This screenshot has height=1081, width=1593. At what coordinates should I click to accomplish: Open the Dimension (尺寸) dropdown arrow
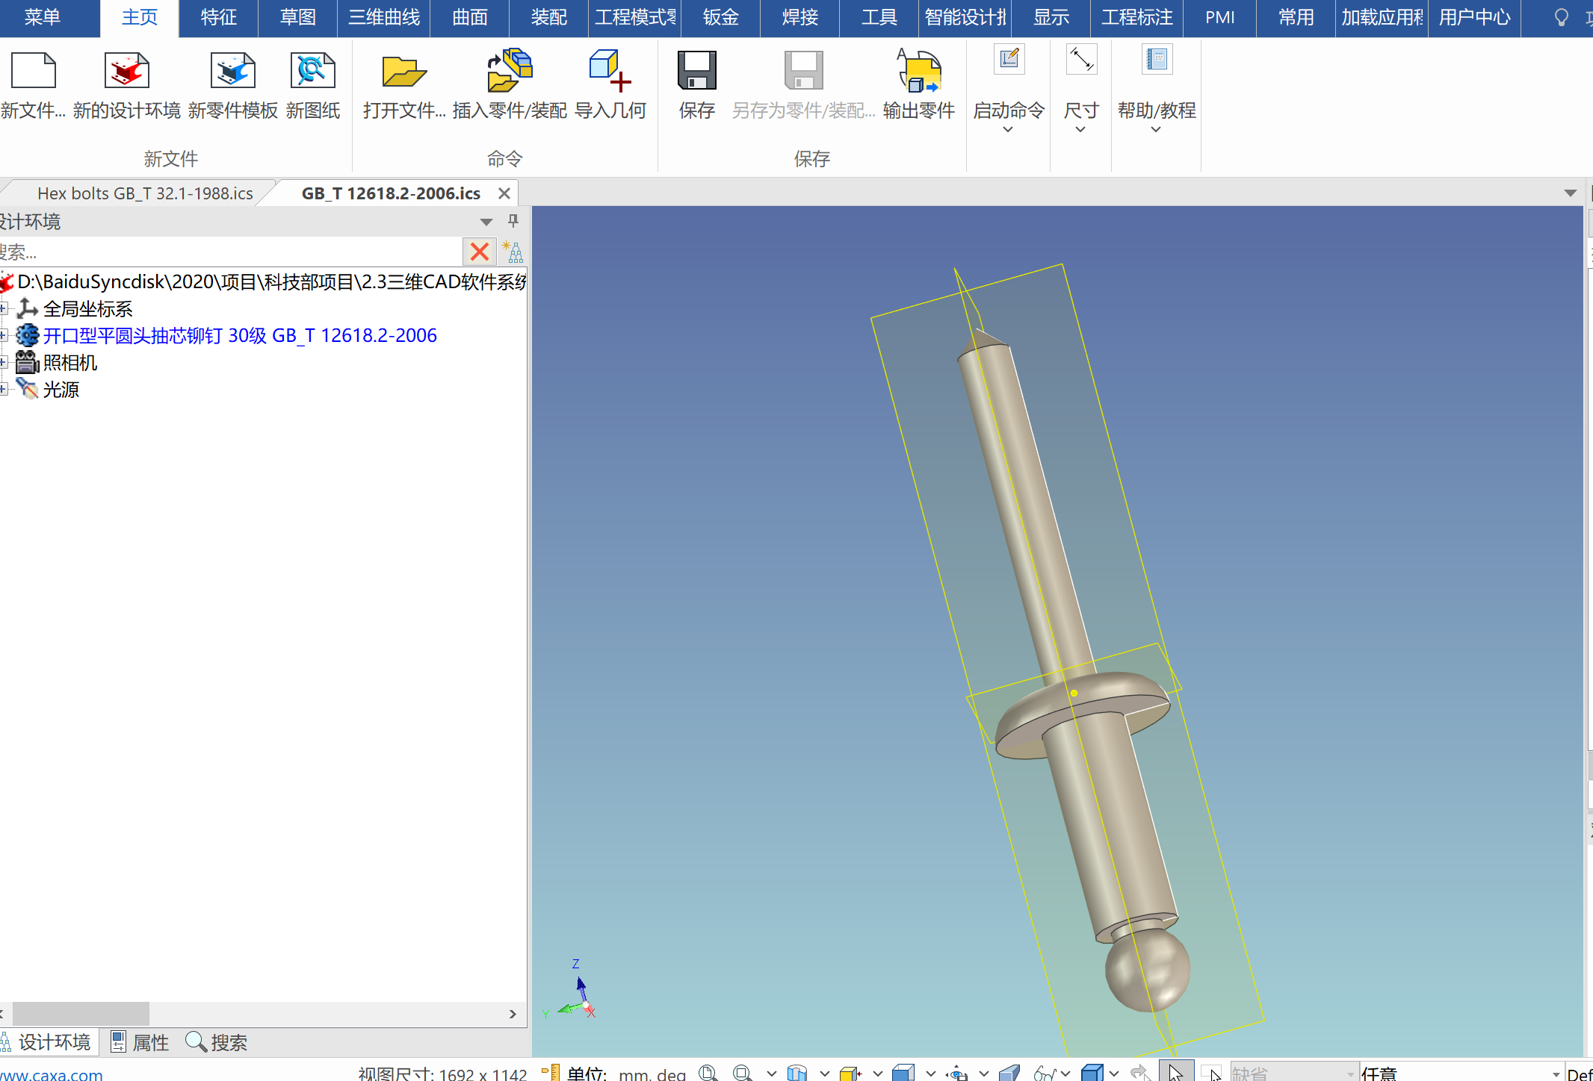pyautogui.click(x=1080, y=130)
